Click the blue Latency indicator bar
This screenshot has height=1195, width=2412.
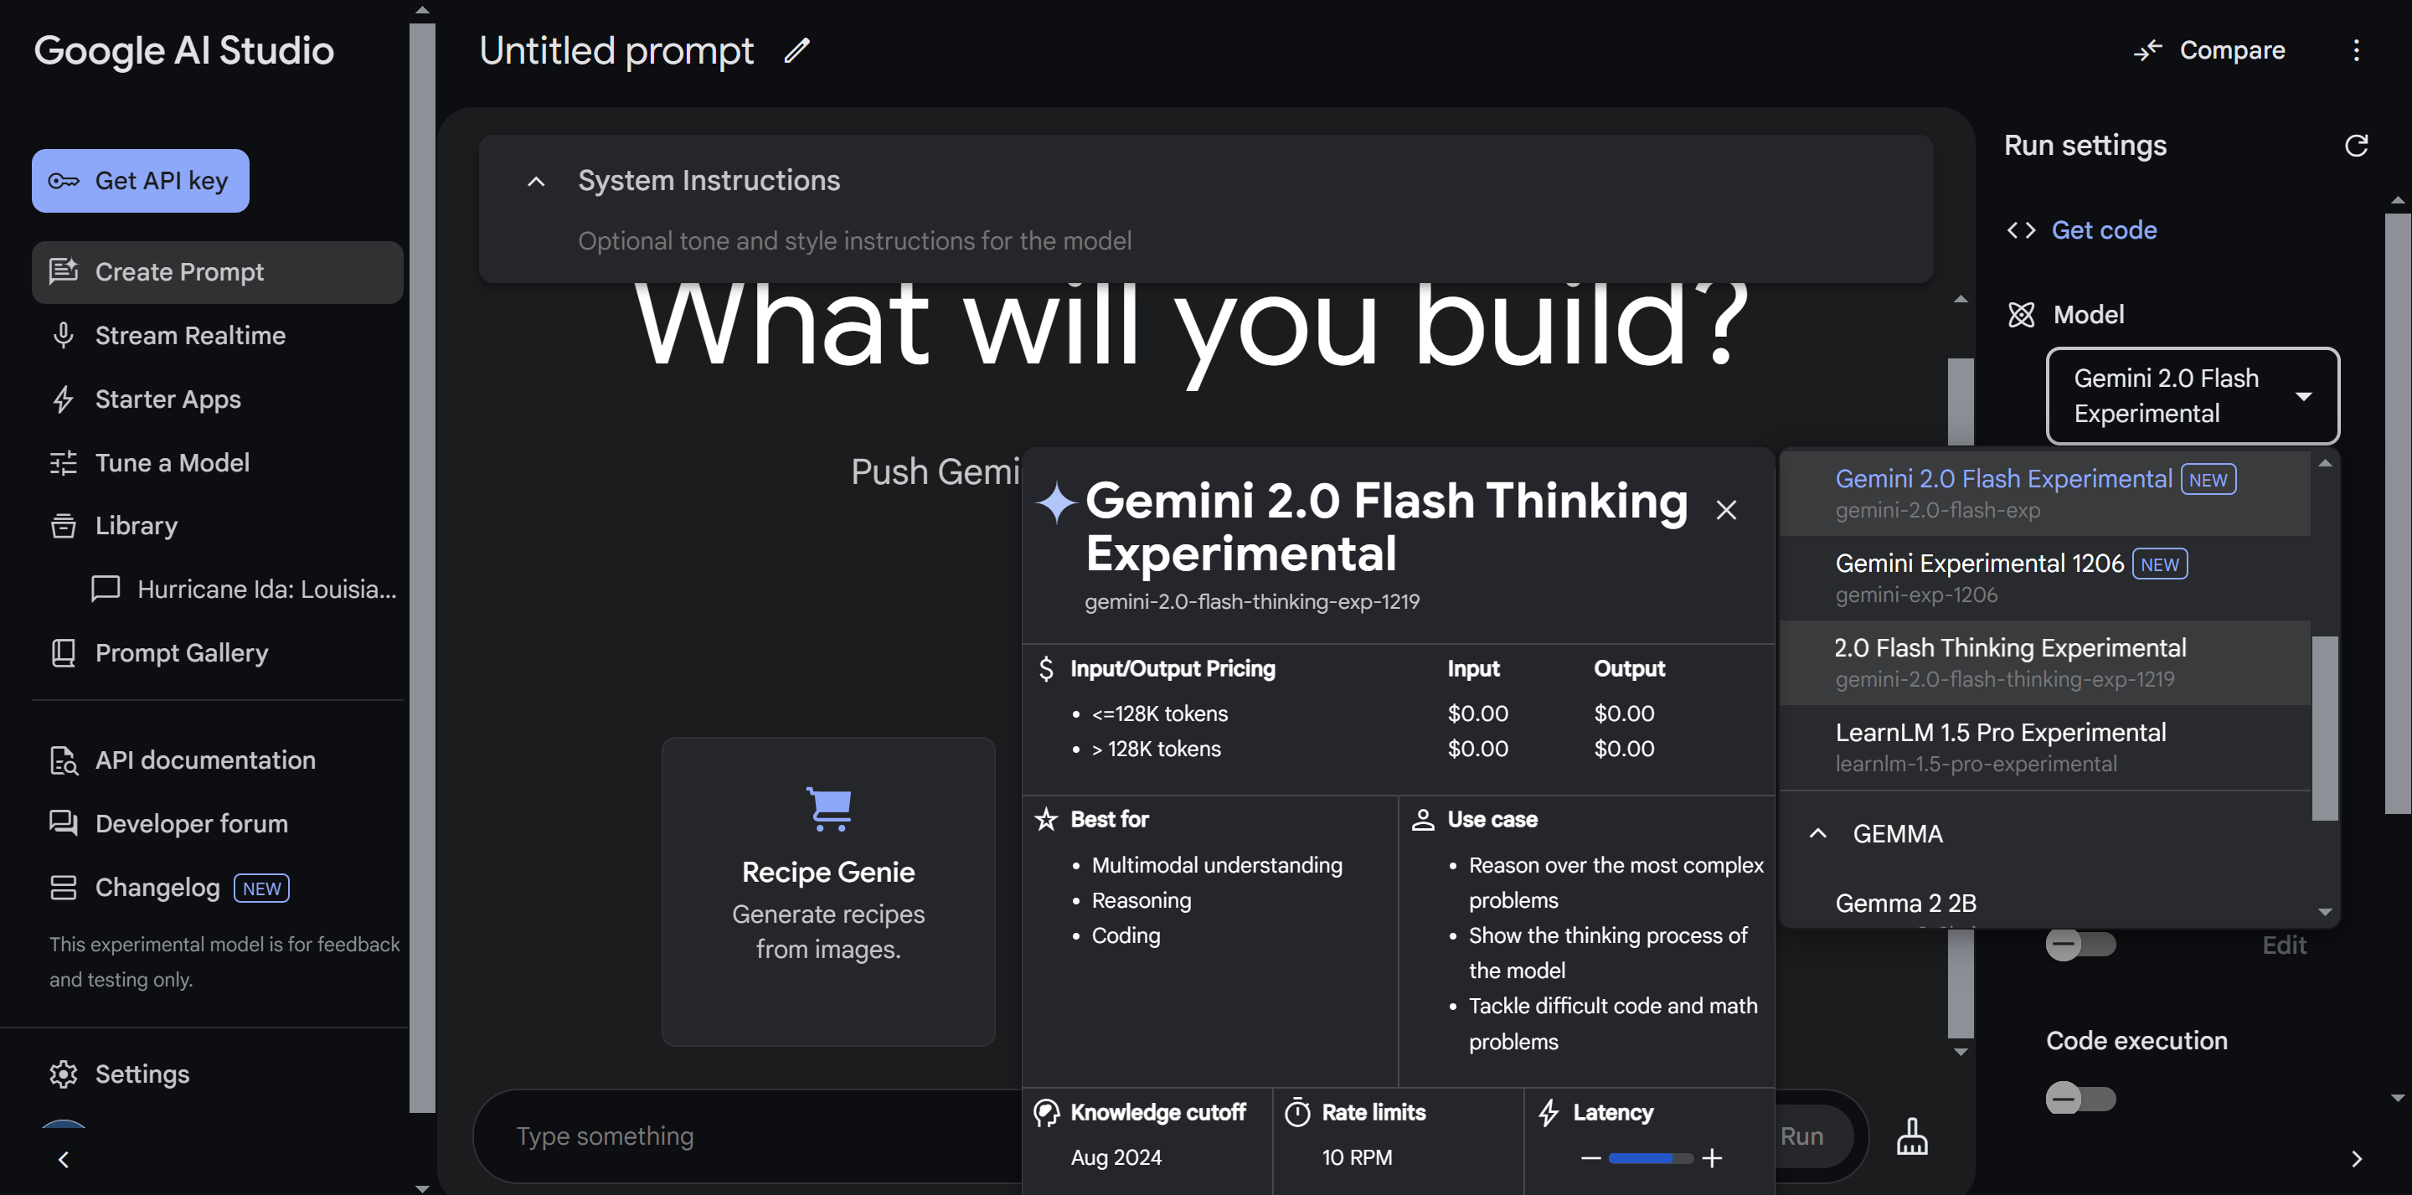click(1650, 1158)
